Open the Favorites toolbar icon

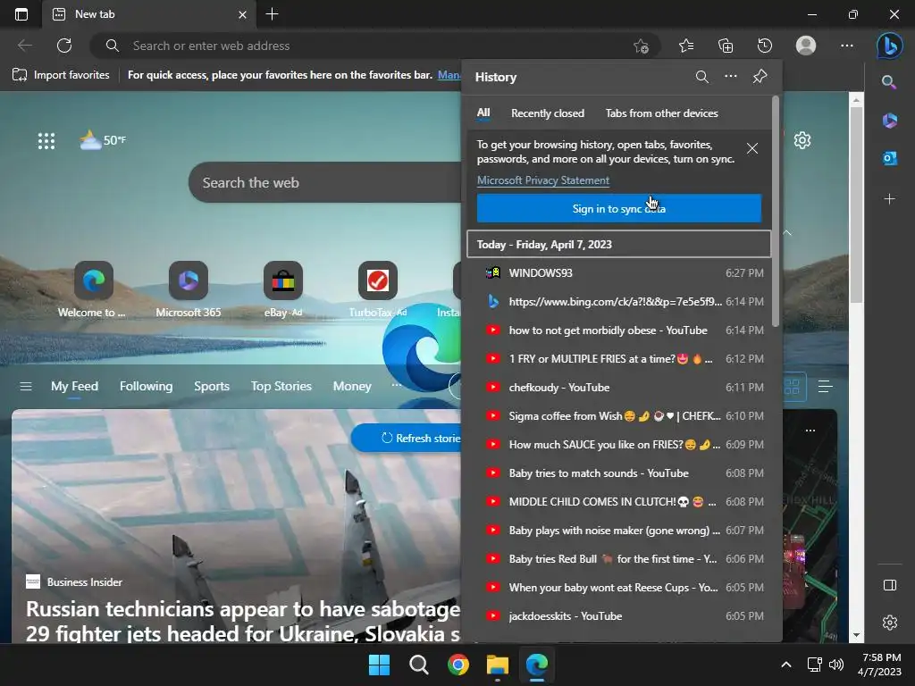pos(686,46)
